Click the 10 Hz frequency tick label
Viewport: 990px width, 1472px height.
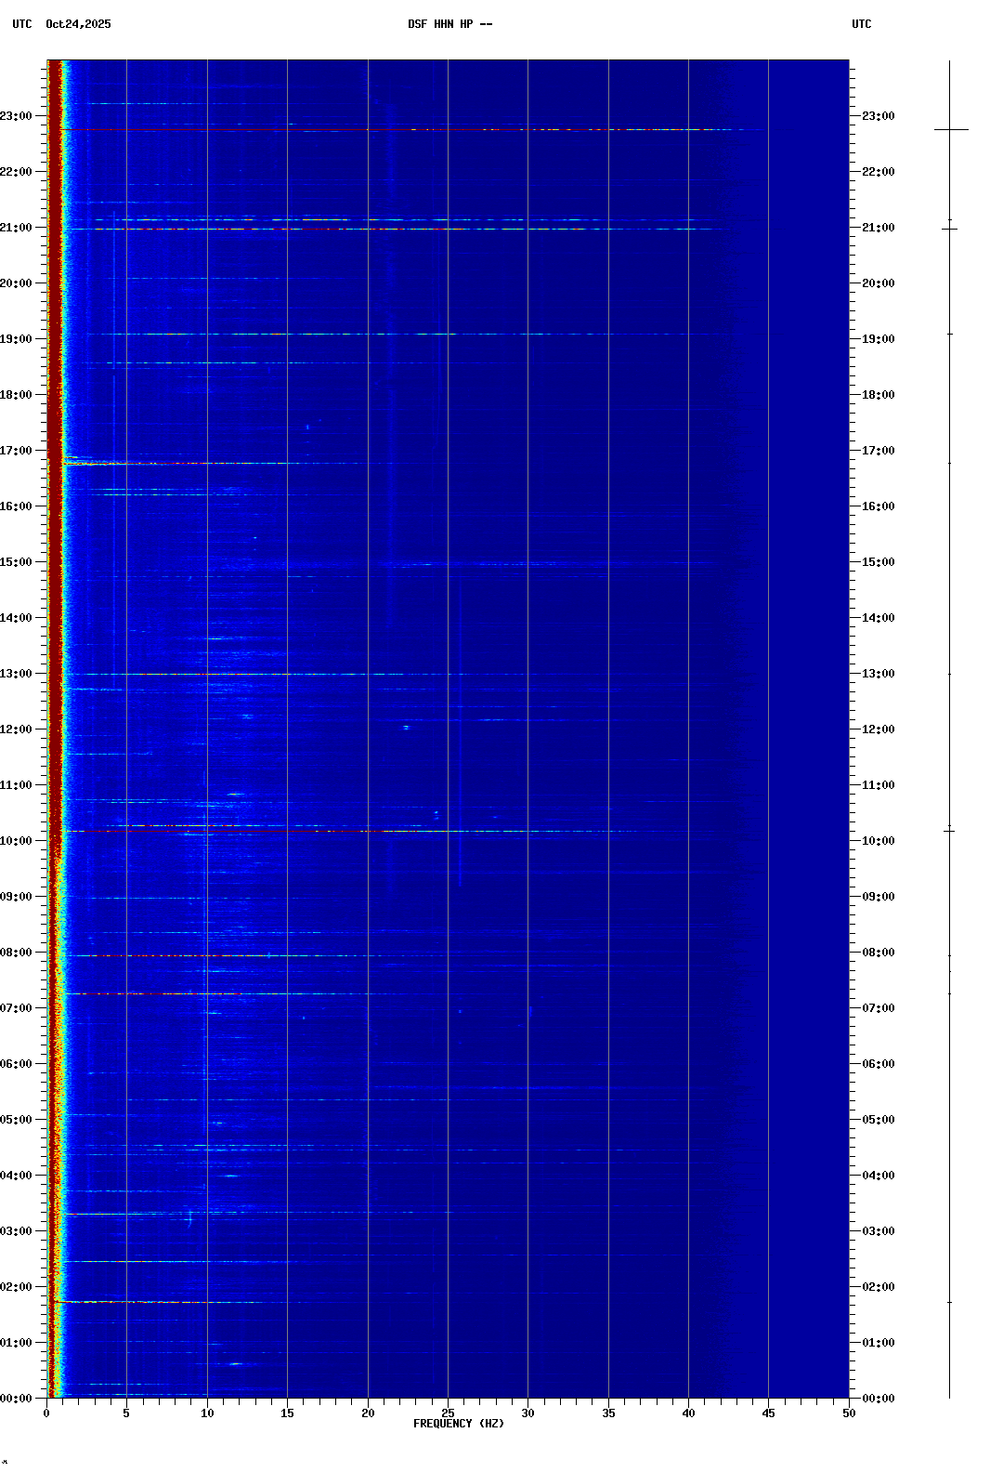click(x=207, y=1413)
